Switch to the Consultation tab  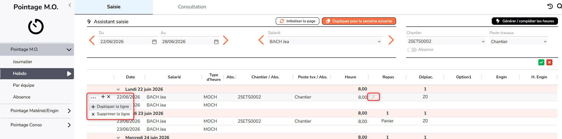[192, 7]
